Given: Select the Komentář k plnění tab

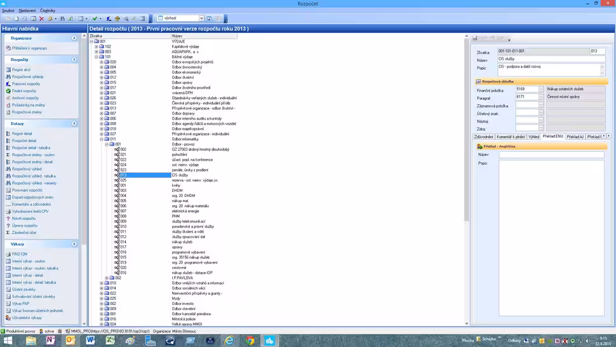Looking at the screenshot, I should tap(511, 136).
